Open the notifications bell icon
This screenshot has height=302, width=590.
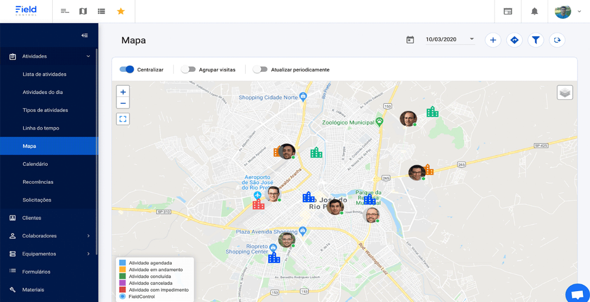coord(535,11)
